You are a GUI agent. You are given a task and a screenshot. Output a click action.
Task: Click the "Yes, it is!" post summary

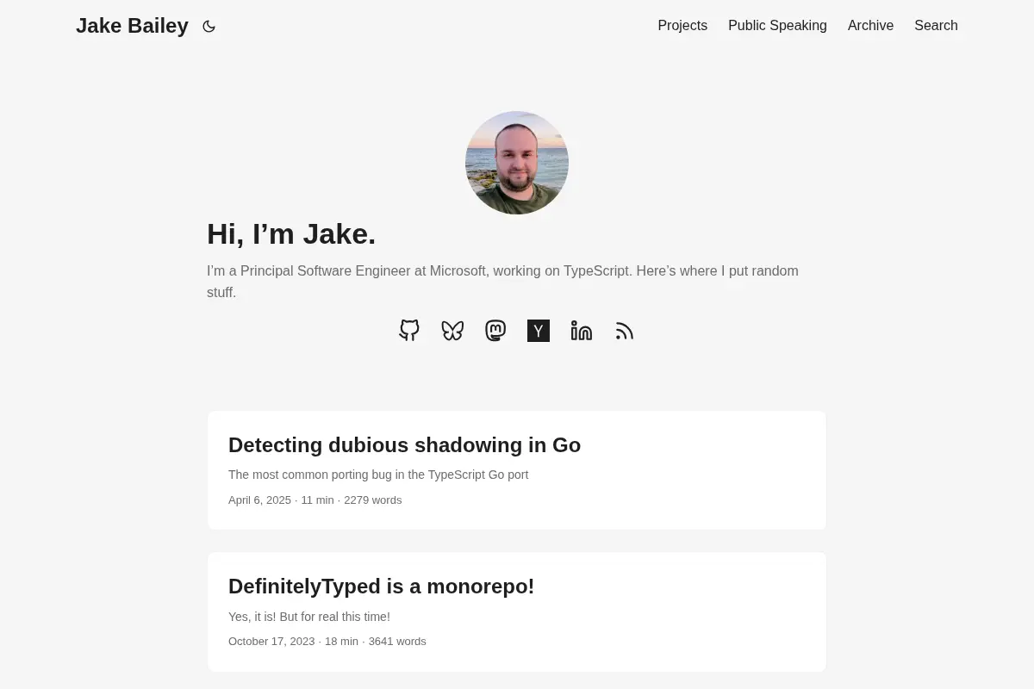coord(308,617)
